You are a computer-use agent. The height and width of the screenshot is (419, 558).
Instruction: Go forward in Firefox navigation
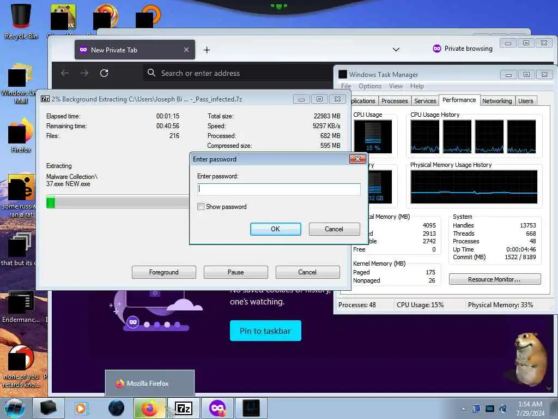(x=84, y=73)
